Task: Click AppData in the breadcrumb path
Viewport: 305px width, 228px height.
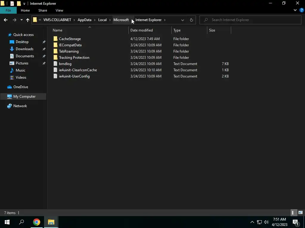Action: tap(84, 20)
